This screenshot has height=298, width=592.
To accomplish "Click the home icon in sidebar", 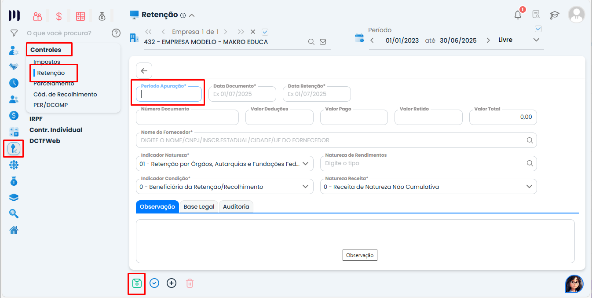I will pos(14,230).
